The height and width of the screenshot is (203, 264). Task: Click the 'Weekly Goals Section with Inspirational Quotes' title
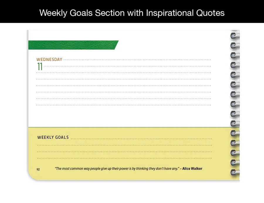click(x=132, y=13)
